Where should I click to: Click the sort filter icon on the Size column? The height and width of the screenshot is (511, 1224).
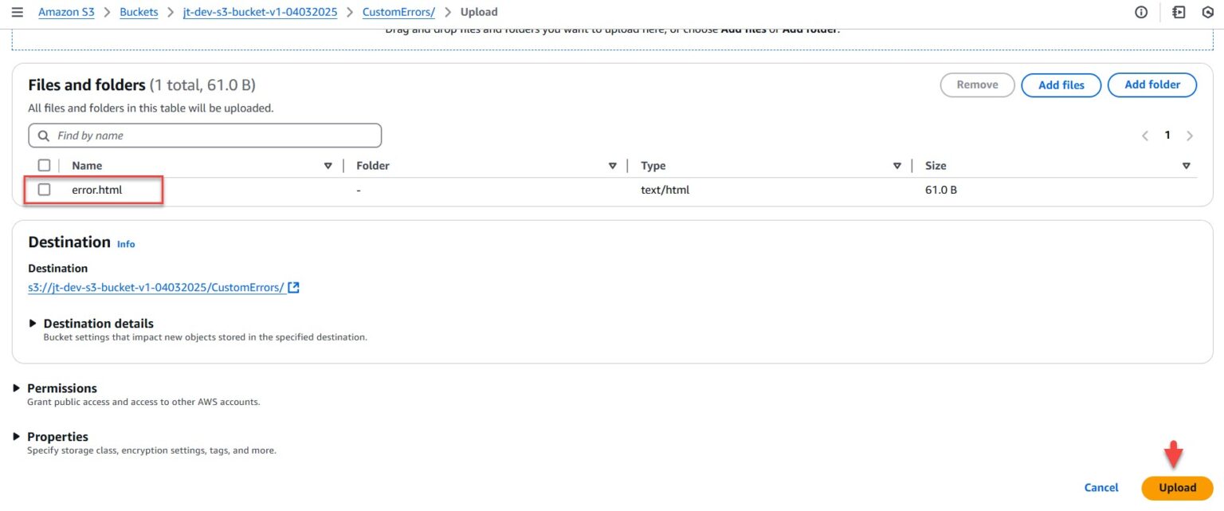(1187, 165)
